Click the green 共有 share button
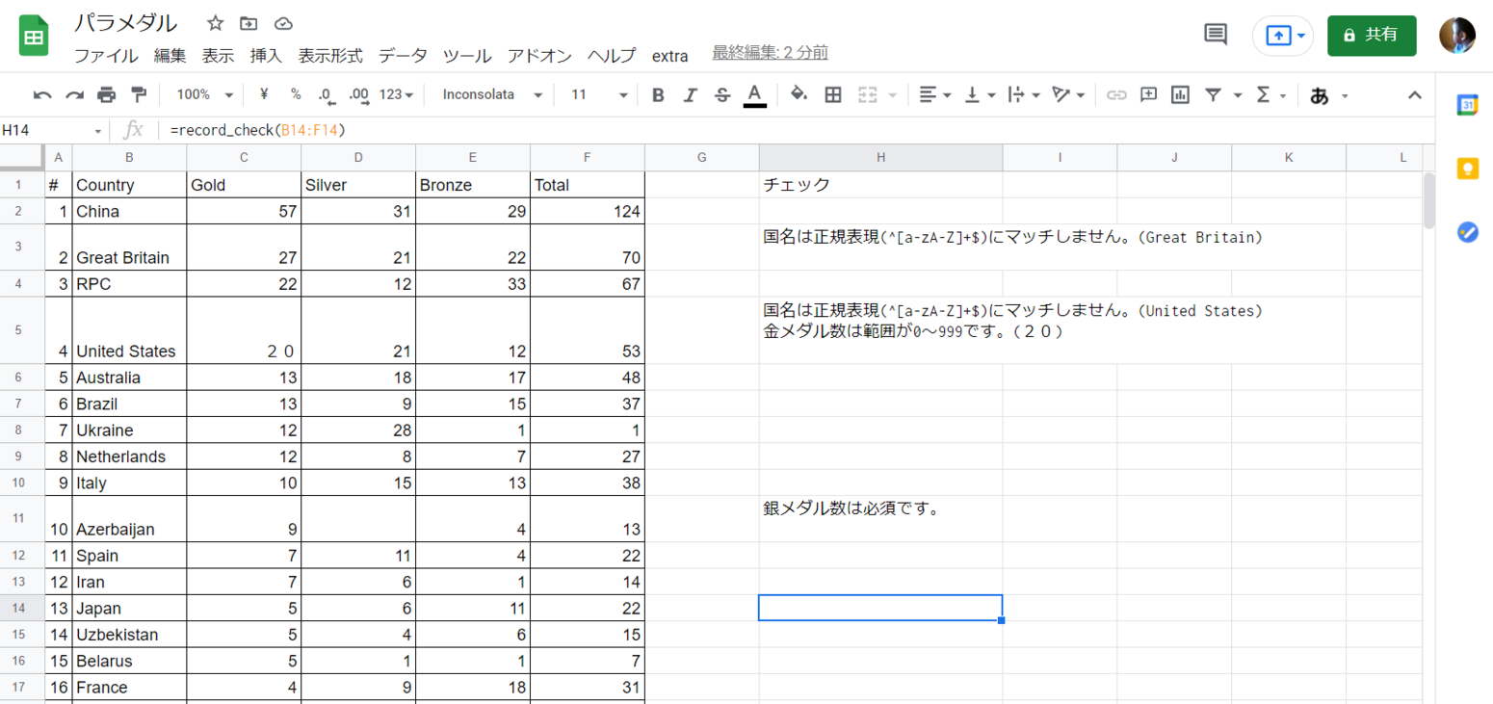 [x=1372, y=34]
